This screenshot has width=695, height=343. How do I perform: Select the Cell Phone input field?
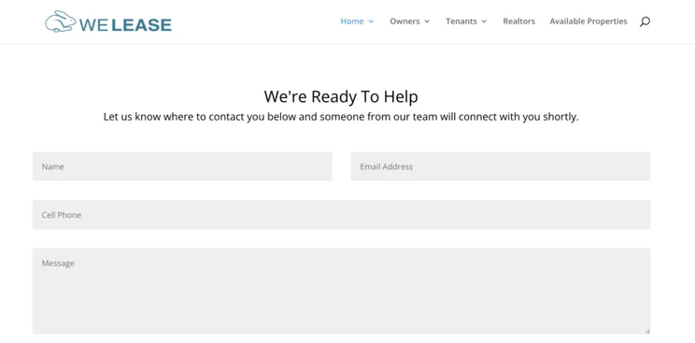coord(341,215)
